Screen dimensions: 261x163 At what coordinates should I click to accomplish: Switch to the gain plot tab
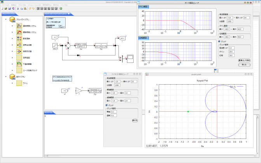click(143, 7)
